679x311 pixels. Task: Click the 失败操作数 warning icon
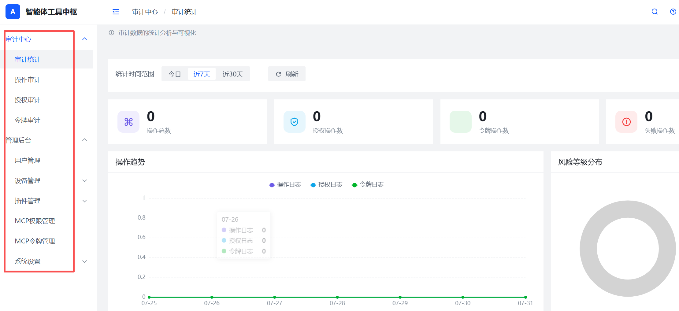click(626, 122)
